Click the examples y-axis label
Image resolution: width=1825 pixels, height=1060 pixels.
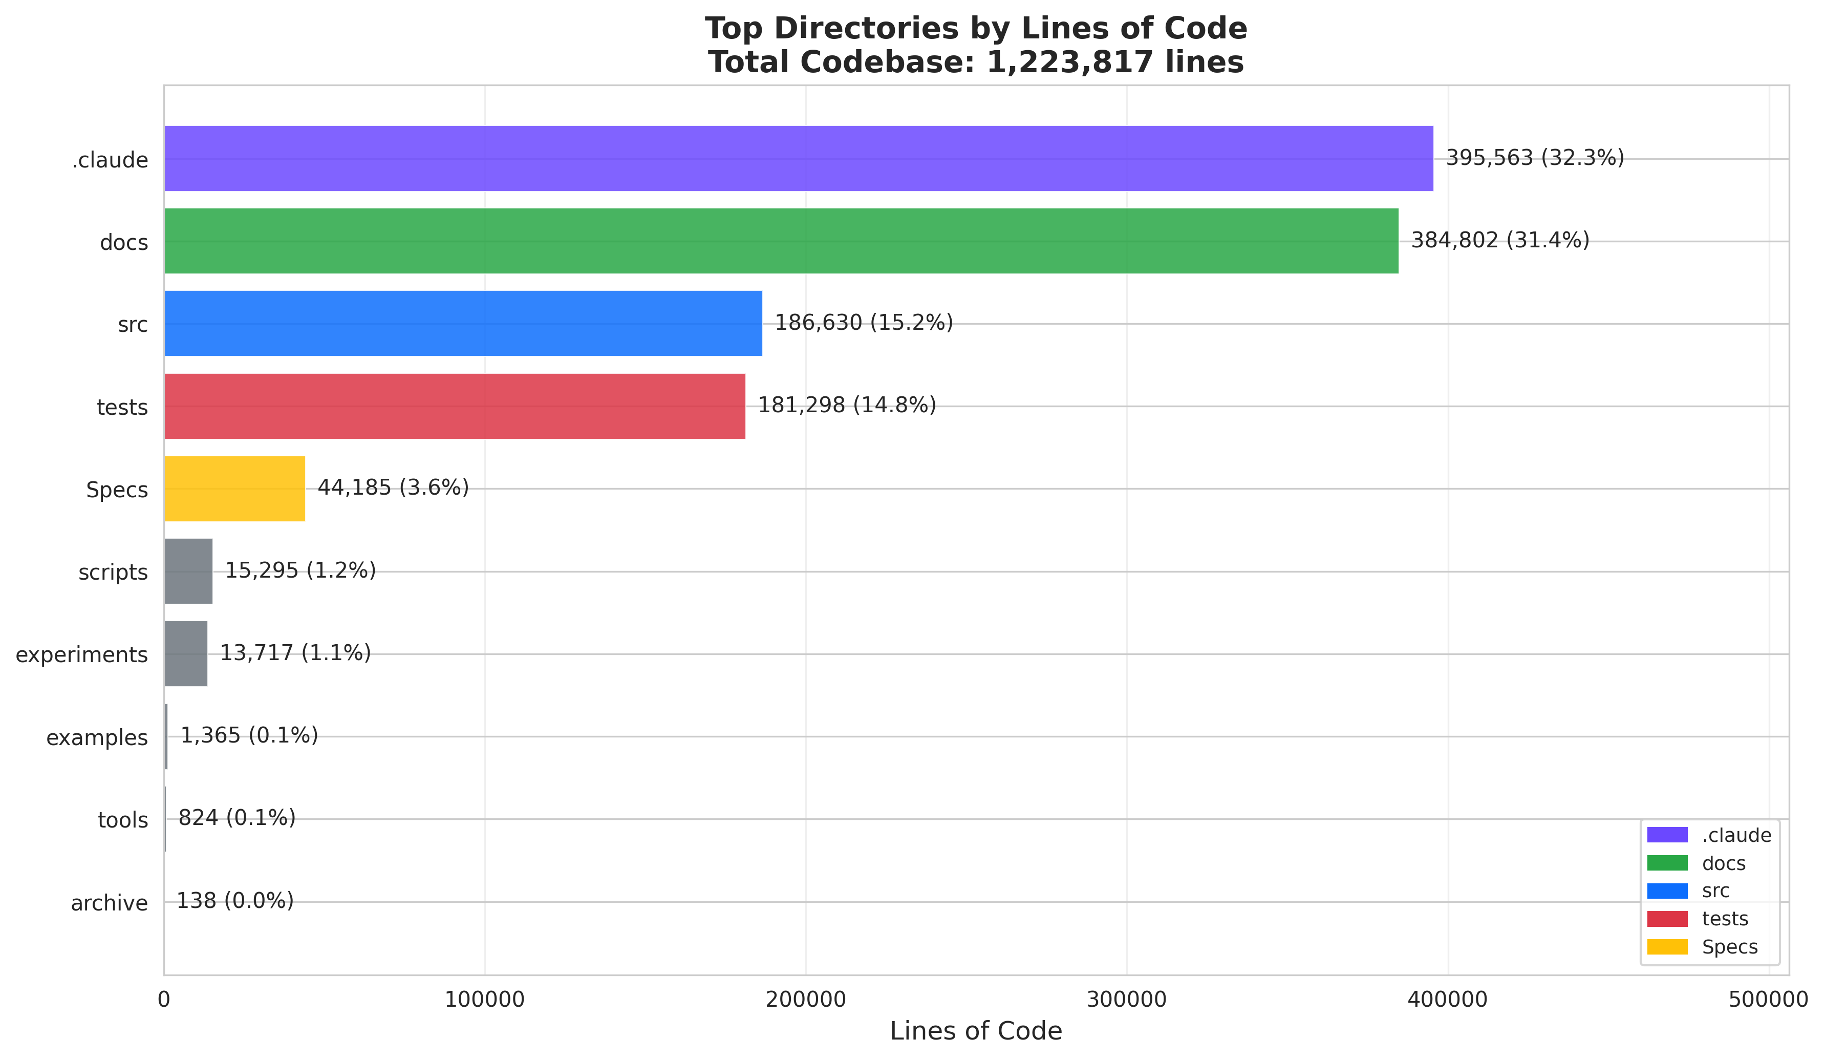pos(96,738)
